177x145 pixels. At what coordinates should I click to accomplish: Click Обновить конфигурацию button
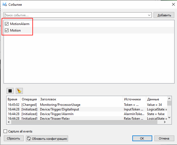click(47, 138)
